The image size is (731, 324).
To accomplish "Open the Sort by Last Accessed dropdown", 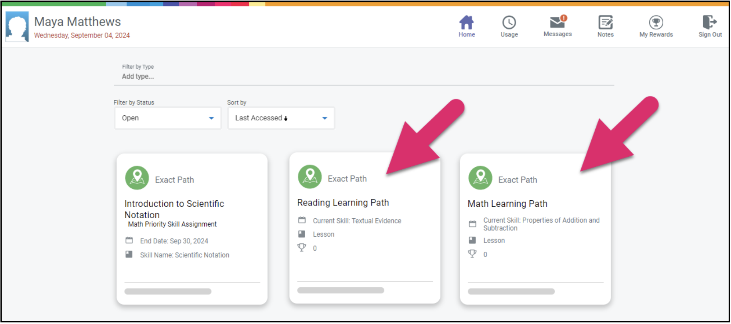I will coord(281,118).
